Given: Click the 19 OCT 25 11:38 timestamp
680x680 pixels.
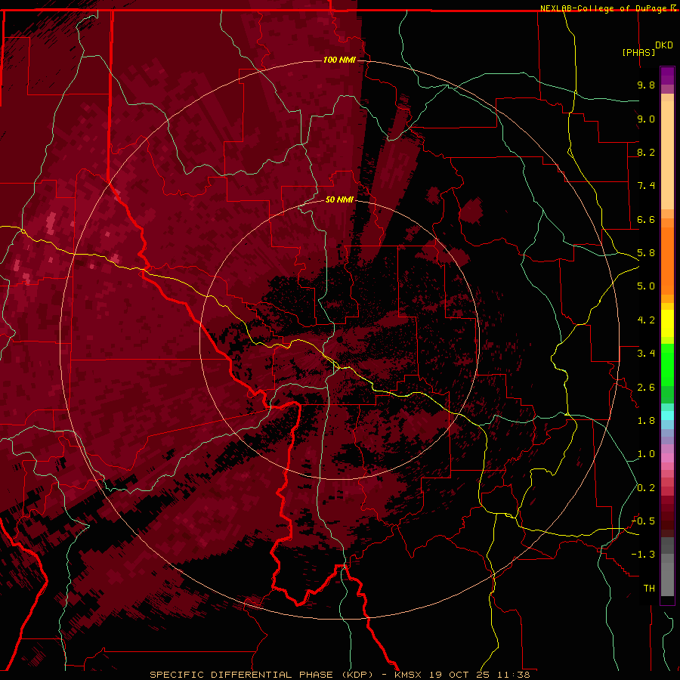Looking at the screenshot, I should pos(480,675).
